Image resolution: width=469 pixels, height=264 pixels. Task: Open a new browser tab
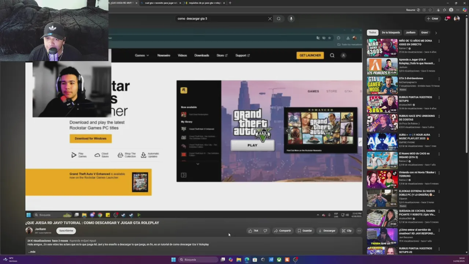230,3
